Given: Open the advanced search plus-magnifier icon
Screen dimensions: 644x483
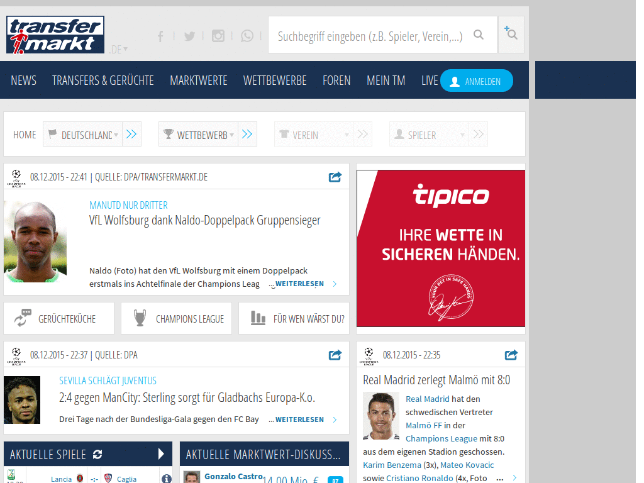Looking at the screenshot, I should [511, 34].
